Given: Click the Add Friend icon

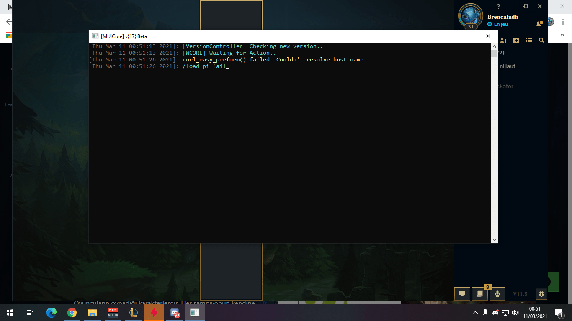Looking at the screenshot, I should (x=504, y=40).
